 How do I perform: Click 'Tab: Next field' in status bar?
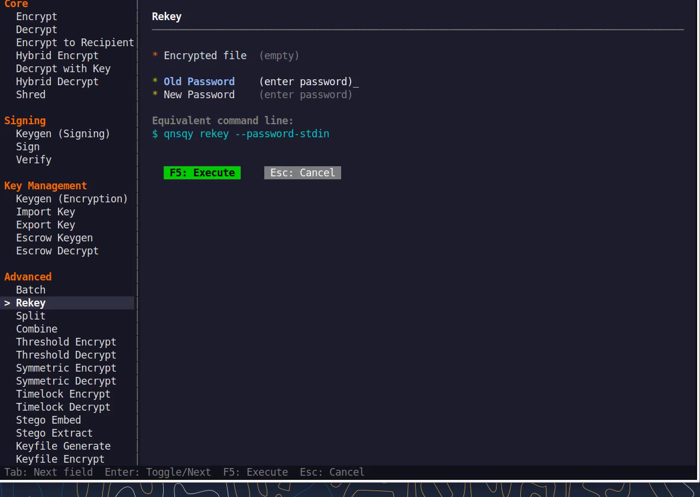pos(48,472)
